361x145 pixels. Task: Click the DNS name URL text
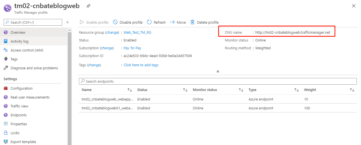click(292, 33)
